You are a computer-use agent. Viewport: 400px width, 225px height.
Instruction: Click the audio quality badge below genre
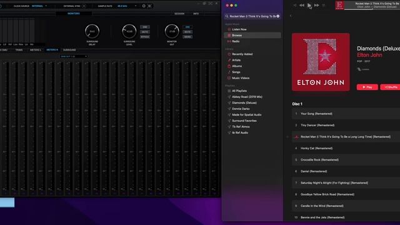click(x=363, y=69)
